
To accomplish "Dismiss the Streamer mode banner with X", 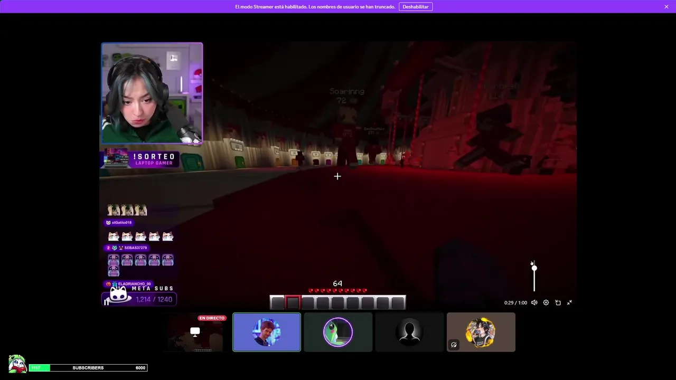I will (666, 7).
